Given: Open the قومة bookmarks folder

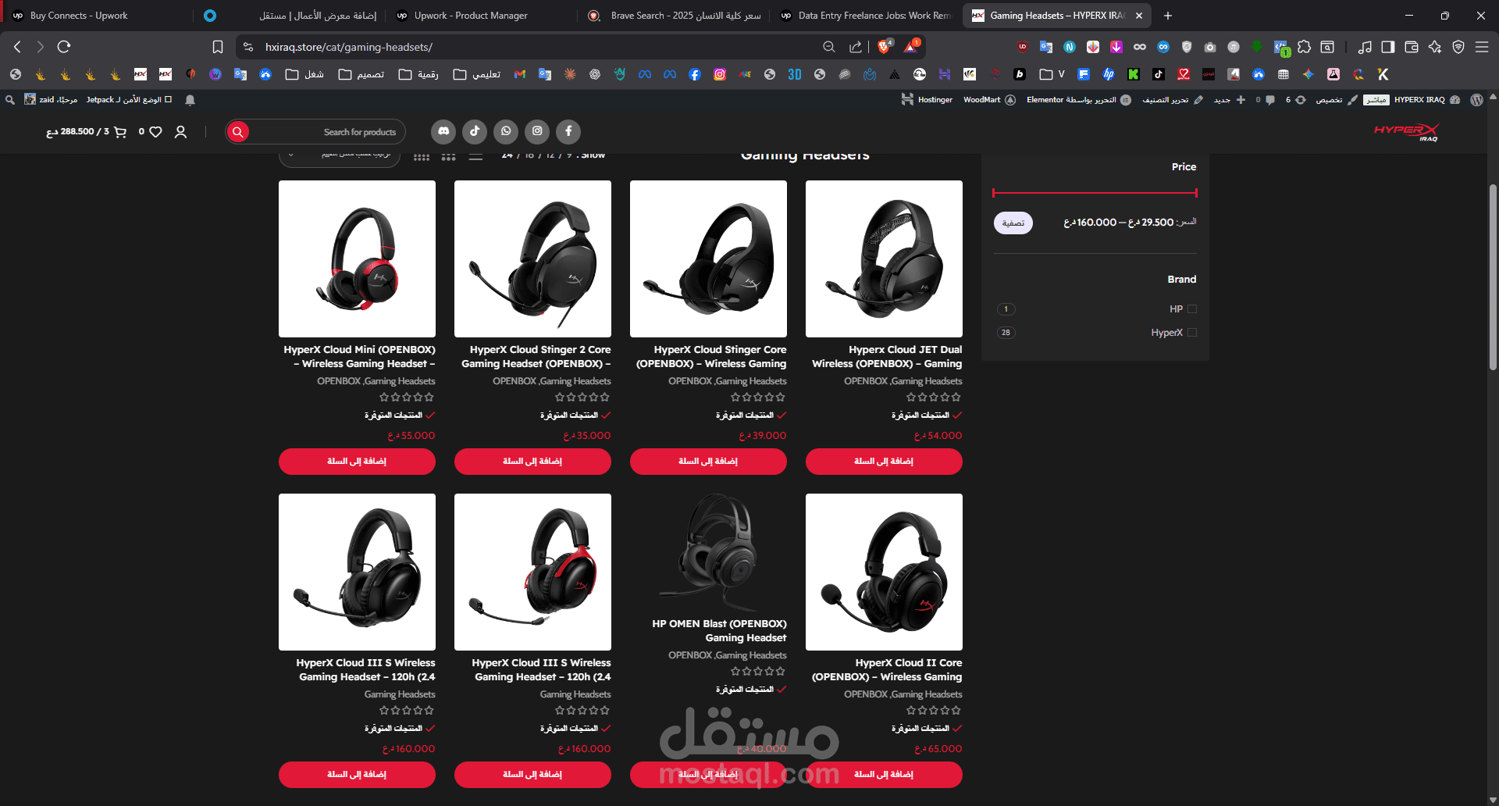Looking at the screenshot, I should 418,74.
